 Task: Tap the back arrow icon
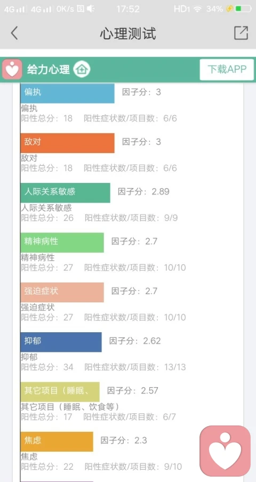(14, 33)
